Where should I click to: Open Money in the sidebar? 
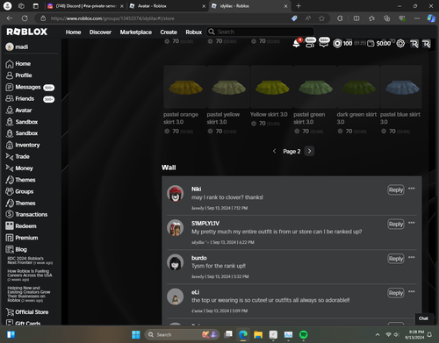(19, 168)
